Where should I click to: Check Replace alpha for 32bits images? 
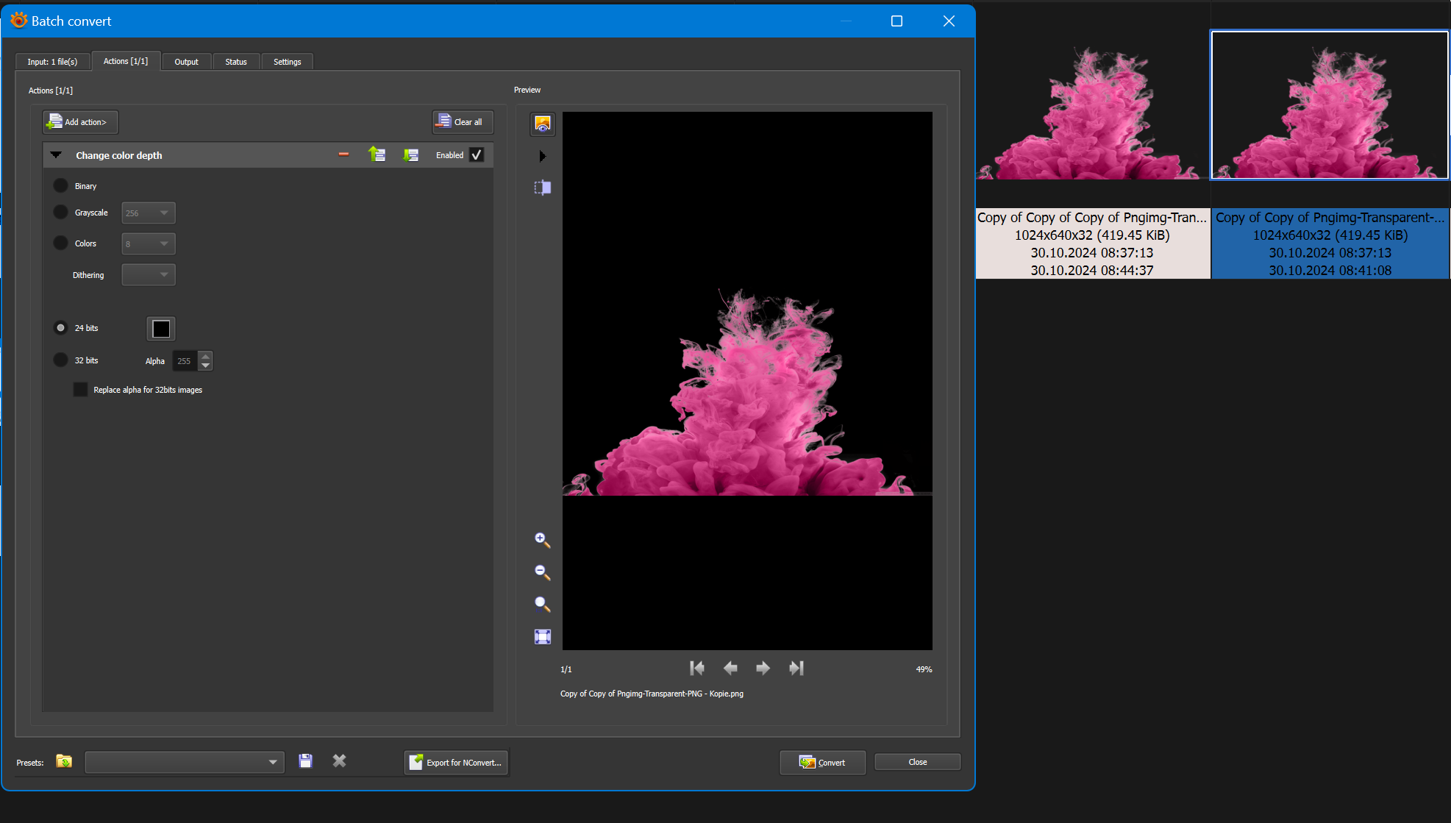click(x=80, y=390)
